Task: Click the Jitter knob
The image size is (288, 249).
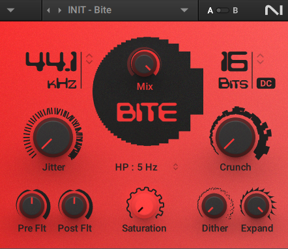Action: 53,137
